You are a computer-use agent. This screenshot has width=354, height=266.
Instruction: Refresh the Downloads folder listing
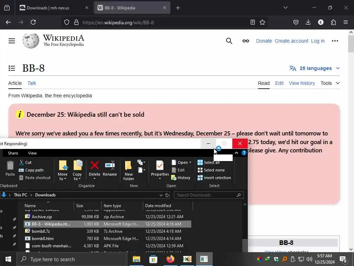167,195
